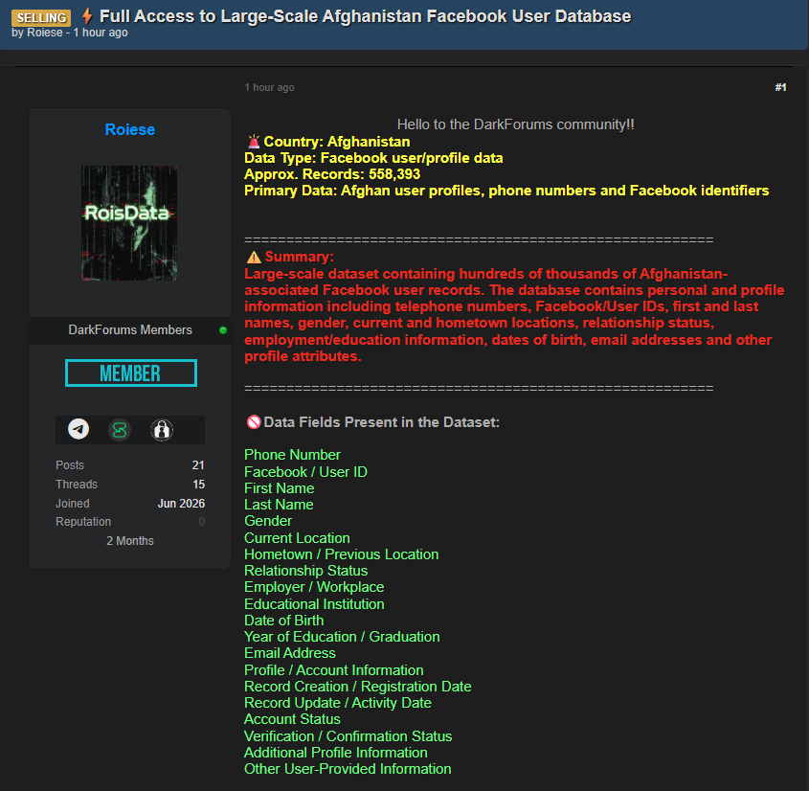Click the 'Phone Number' field entry
Viewport: 809px width, 791px height.
point(292,455)
